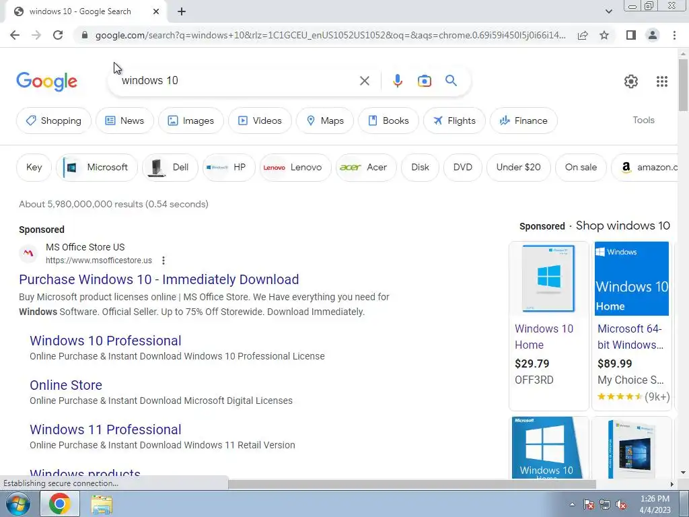Switch to Images results
This screenshot has width=689, height=517.
click(190, 120)
